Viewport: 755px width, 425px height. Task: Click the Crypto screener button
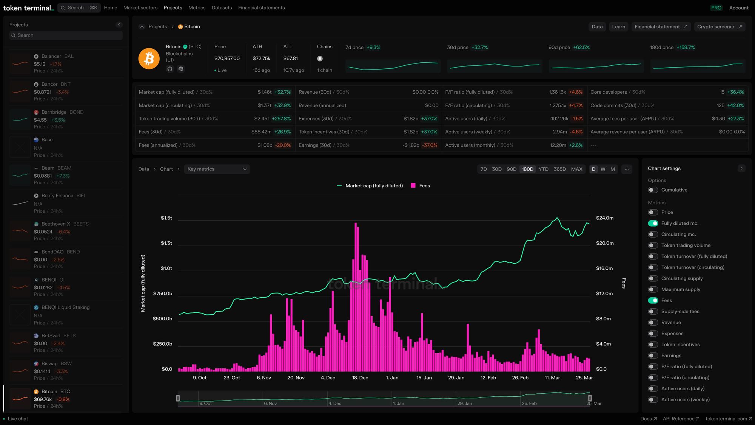coord(719,27)
